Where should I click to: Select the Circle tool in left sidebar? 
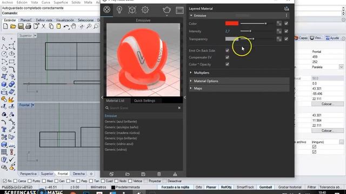4,54
